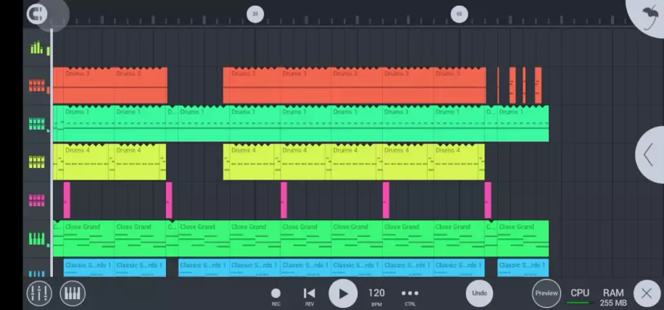The width and height of the screenshot is (664, 310).
Task: Tap the Undo button
Action: coord(479,293)
